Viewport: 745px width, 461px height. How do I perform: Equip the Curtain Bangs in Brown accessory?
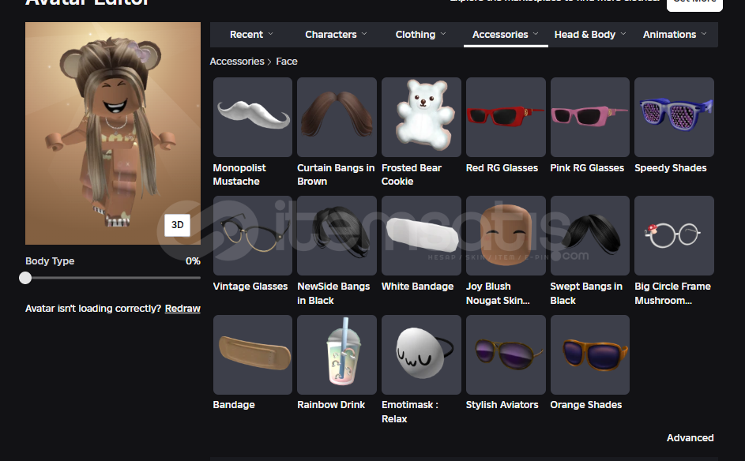pos(337,118)
